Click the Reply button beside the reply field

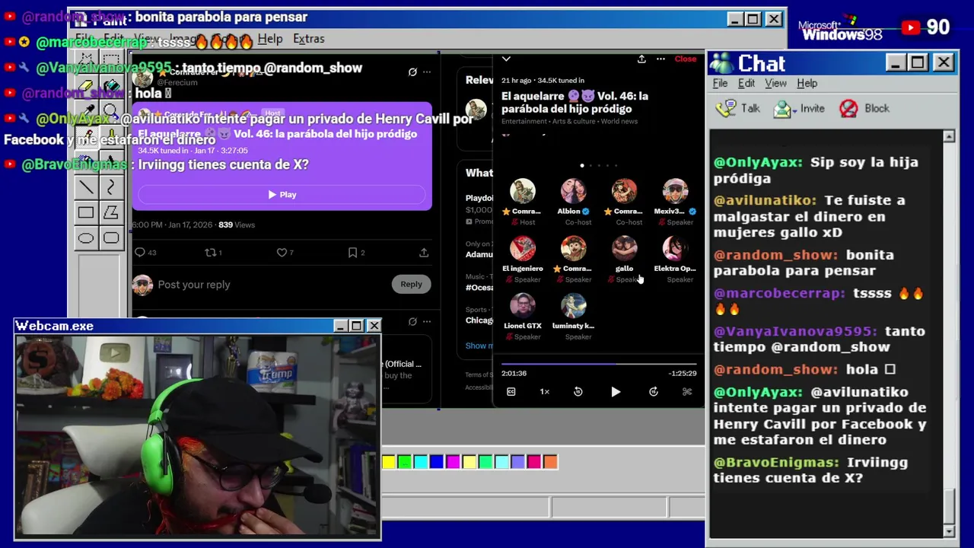point(411,284)
